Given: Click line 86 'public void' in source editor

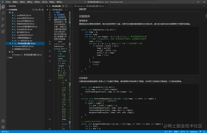Looking at the screenshot, I should tap(60, 44).
